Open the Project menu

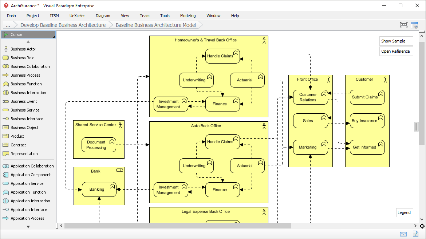point(33,16)
